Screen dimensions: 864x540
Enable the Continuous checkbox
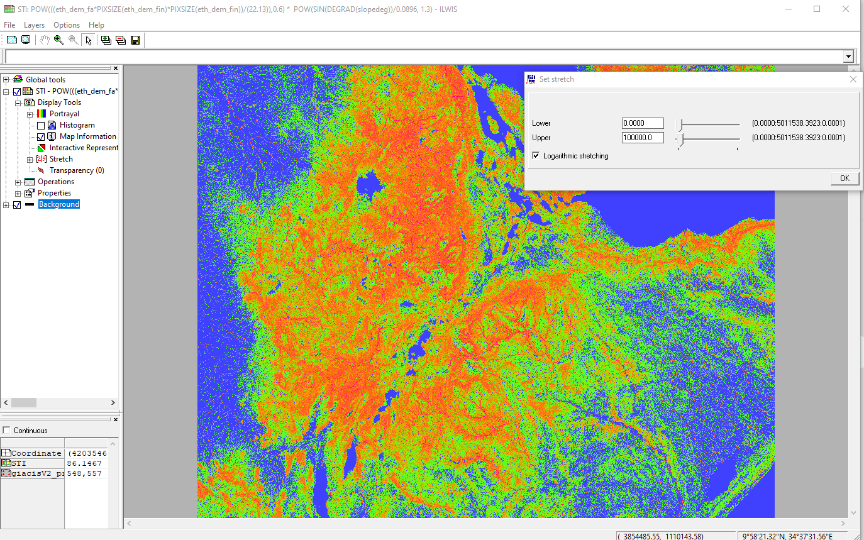tap(6, 431)
